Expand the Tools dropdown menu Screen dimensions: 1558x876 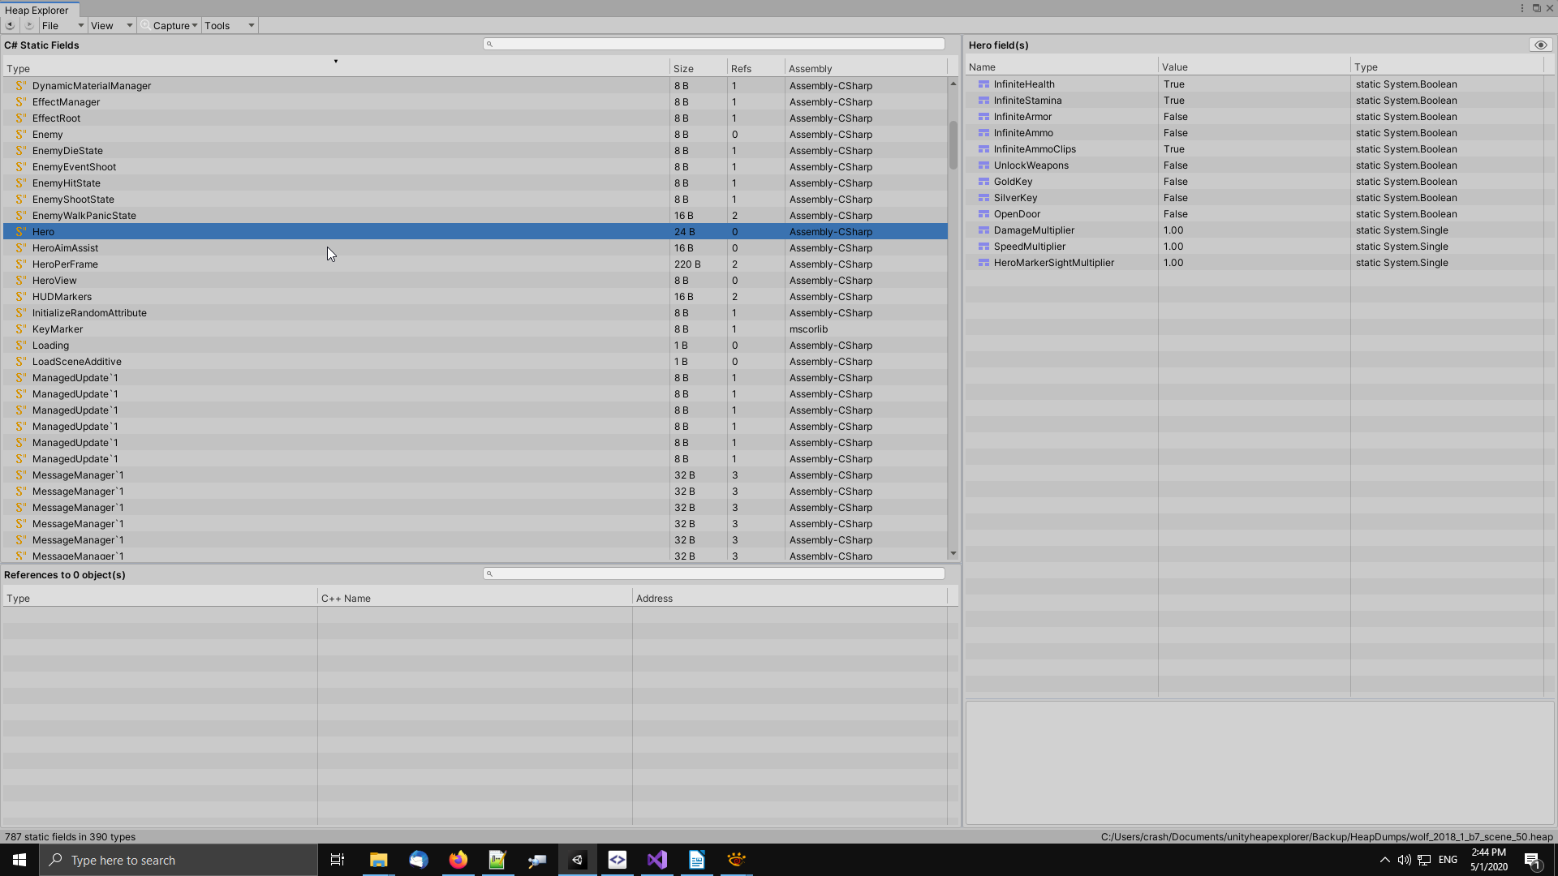[229, 25]
